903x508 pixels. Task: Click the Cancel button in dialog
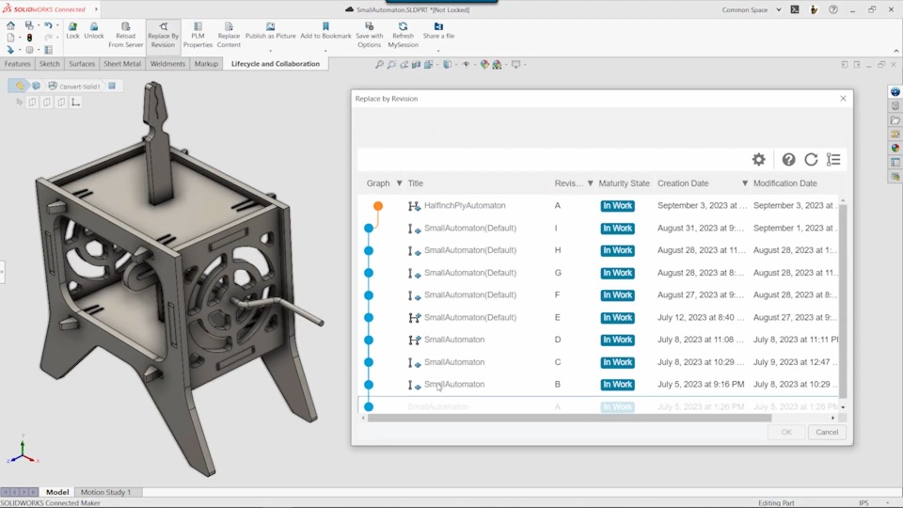point(827,432)
